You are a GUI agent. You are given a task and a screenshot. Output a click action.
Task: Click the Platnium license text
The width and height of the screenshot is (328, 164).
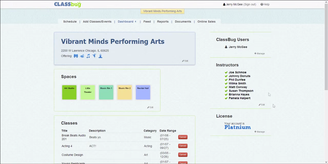tap(238, 127)
